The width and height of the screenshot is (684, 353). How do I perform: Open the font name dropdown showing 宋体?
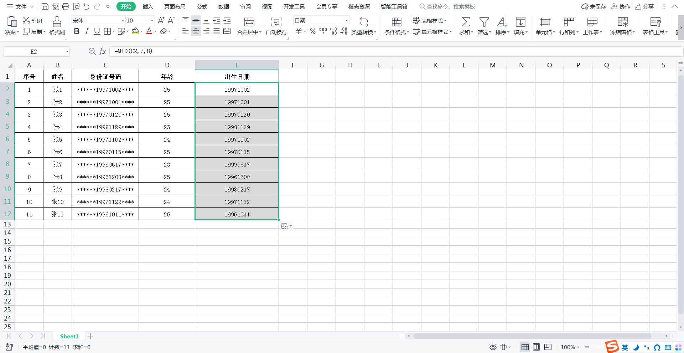123,21
